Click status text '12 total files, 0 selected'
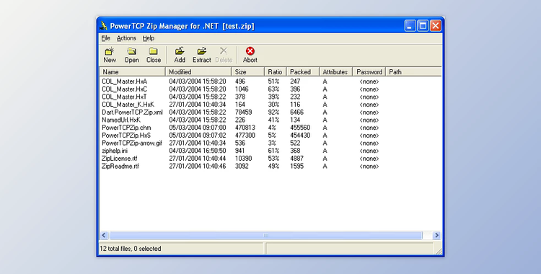Image resolution: width=541 pixels, height=274 pixels. 131,249
